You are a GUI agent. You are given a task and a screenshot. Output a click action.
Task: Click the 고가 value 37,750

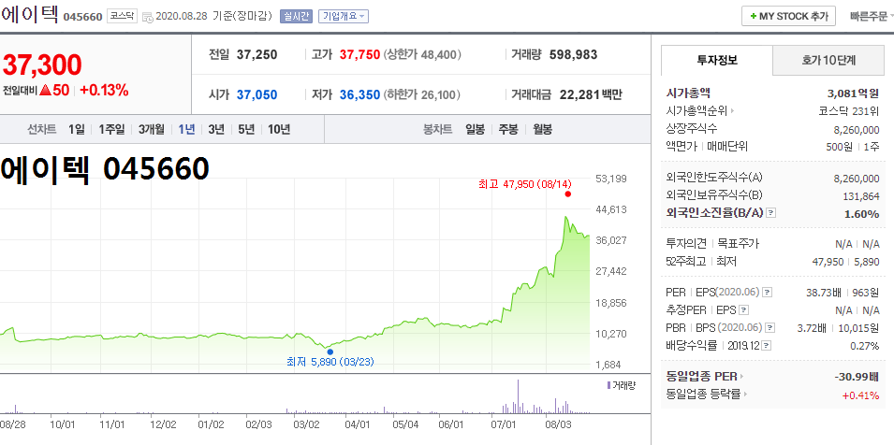coord(359,54)
